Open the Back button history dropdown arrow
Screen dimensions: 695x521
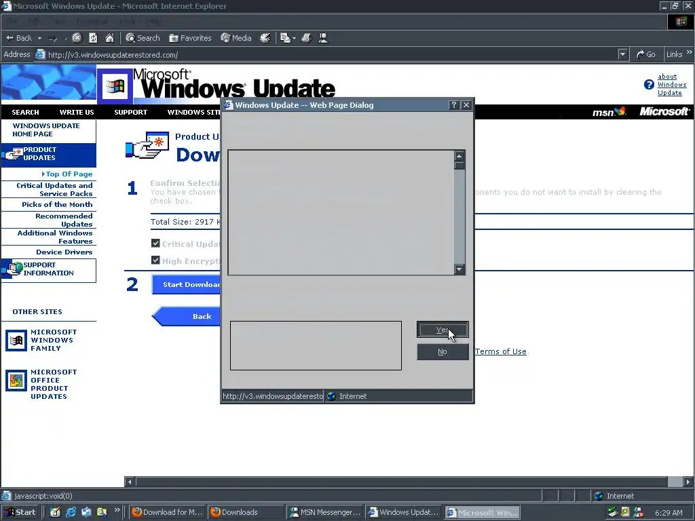(39, 39)
